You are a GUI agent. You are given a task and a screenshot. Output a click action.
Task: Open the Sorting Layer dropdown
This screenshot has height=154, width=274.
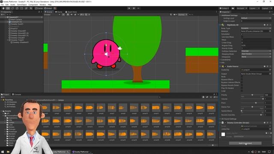click(256, 18)
